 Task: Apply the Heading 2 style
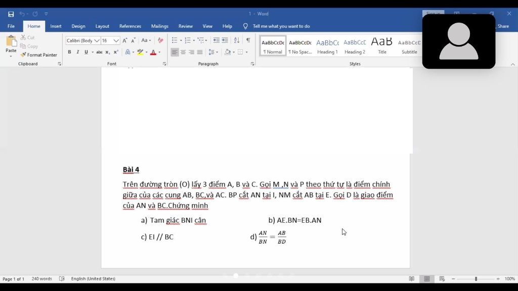[x=355, y=46]
